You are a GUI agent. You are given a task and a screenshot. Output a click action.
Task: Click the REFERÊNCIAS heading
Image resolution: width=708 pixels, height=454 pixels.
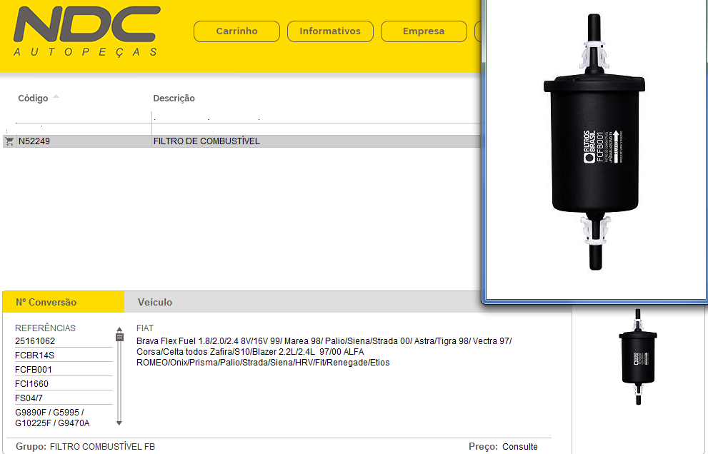pos(45,328)
